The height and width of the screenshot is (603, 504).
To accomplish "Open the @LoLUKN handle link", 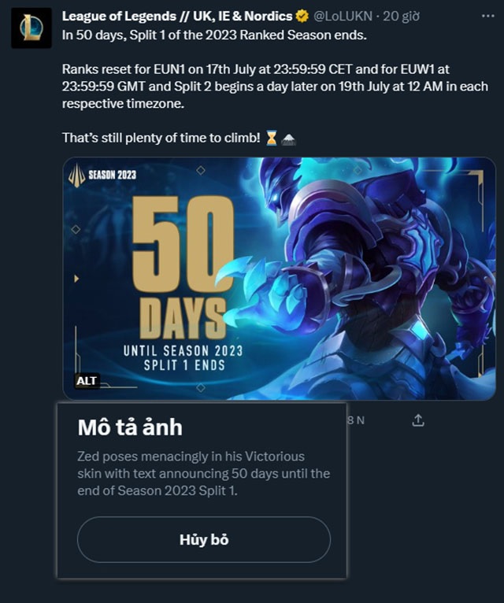I will 343,17.
